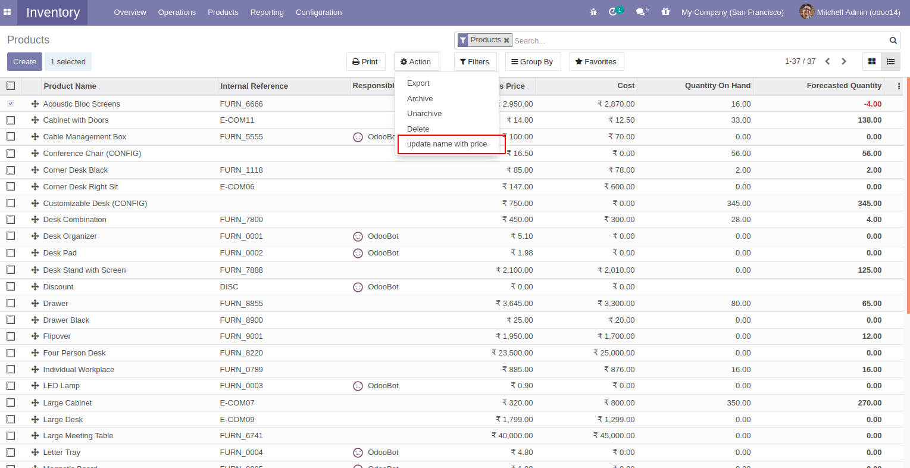
Task: Check the Four Person Desk checkbox
Action: coord(11,353)
